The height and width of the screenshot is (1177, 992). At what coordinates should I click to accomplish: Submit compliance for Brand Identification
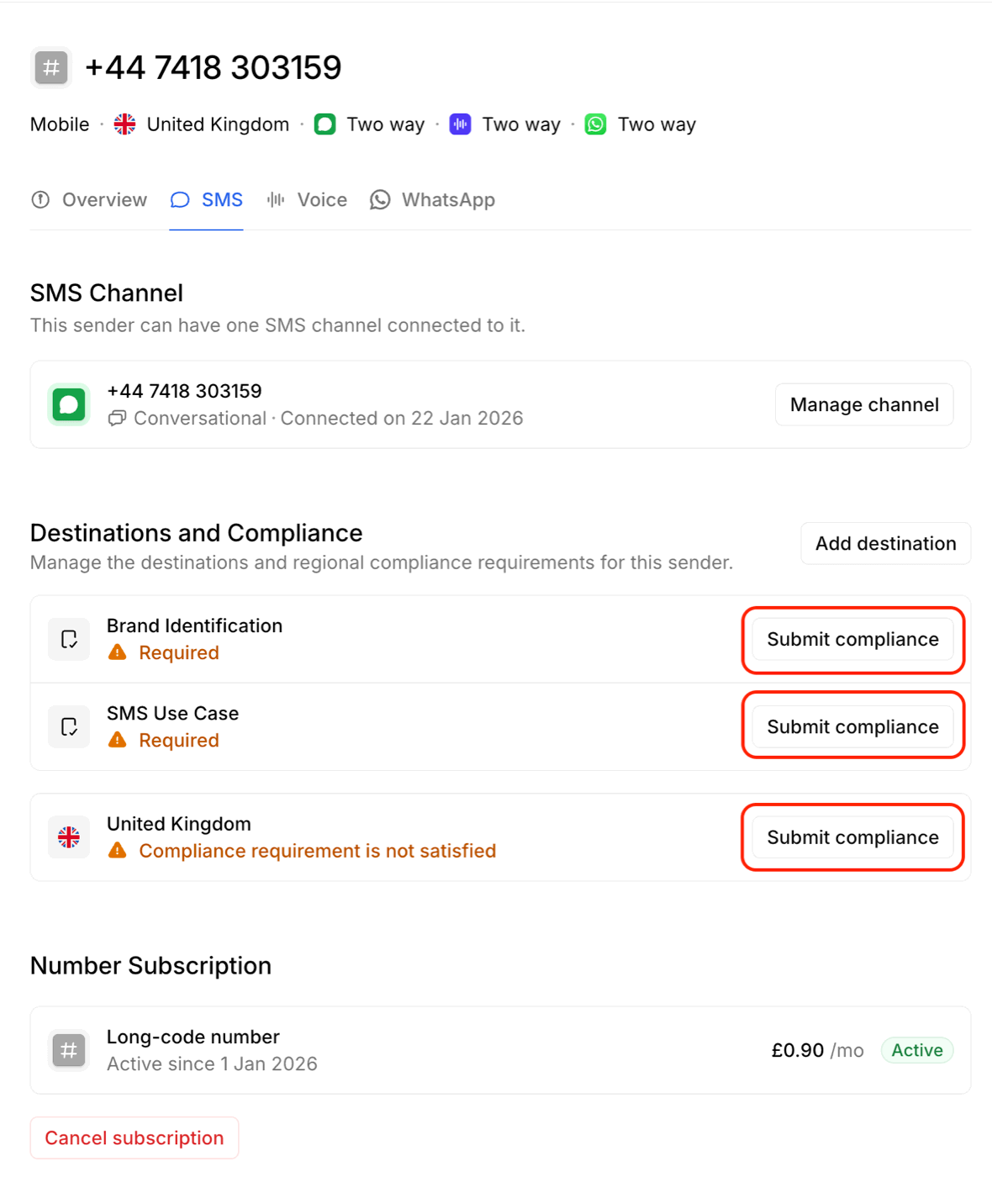(x=852, y=639)
